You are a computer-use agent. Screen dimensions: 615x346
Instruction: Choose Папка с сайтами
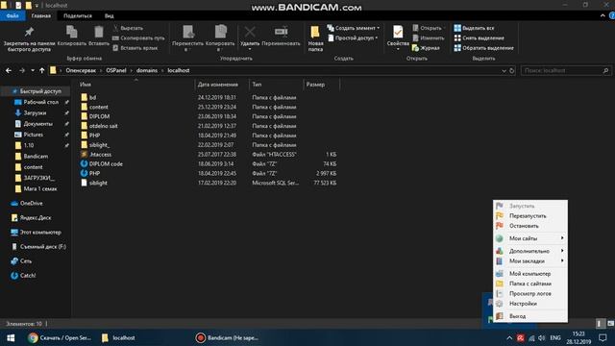(x=530, y=284)
